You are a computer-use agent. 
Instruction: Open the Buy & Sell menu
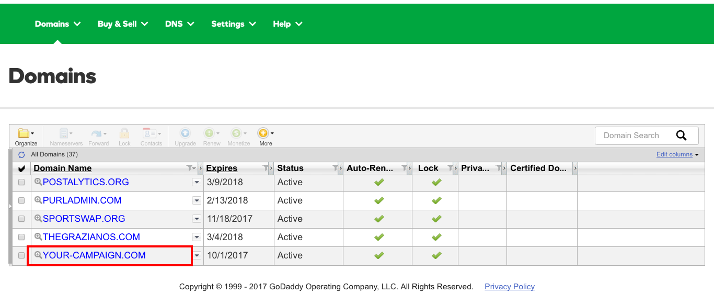tap(123, 24)
